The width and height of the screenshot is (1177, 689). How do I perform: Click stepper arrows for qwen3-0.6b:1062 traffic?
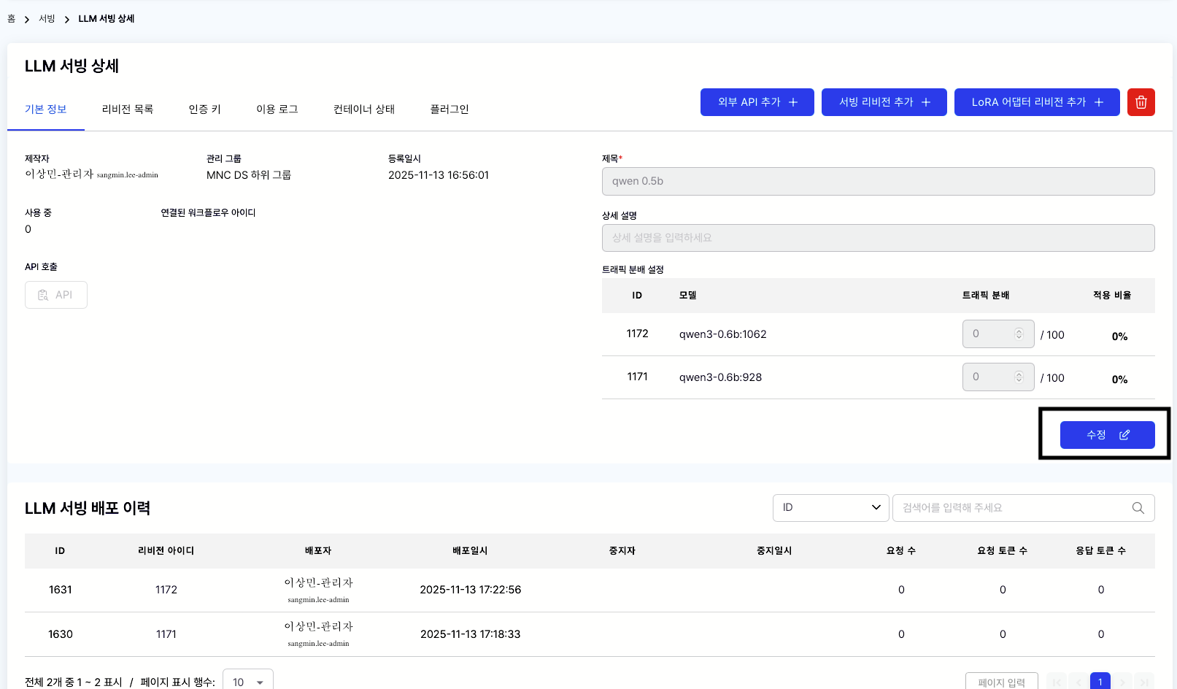coord(1019,334)
